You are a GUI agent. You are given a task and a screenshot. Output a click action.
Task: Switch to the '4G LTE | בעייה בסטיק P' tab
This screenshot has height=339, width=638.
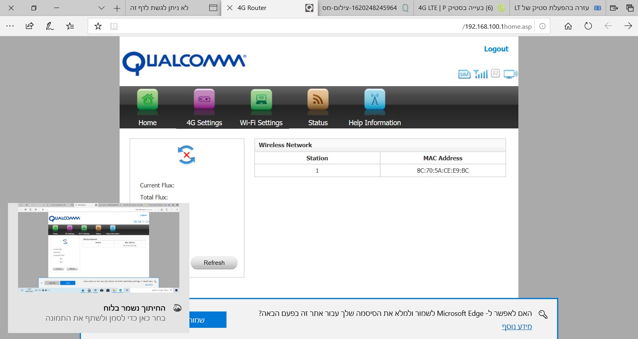[x=461, y=8]
